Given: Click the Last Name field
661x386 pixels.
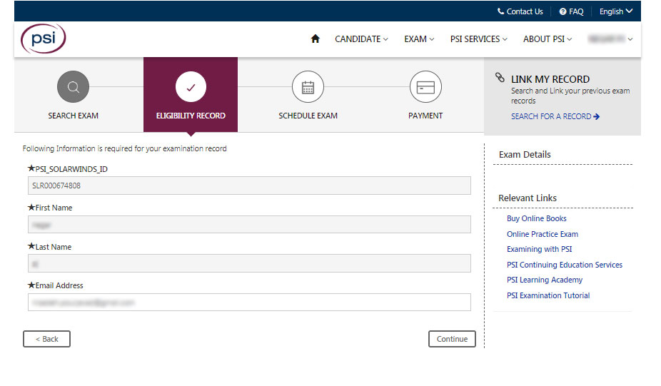Looking at the screenshot, I should 249,263.
